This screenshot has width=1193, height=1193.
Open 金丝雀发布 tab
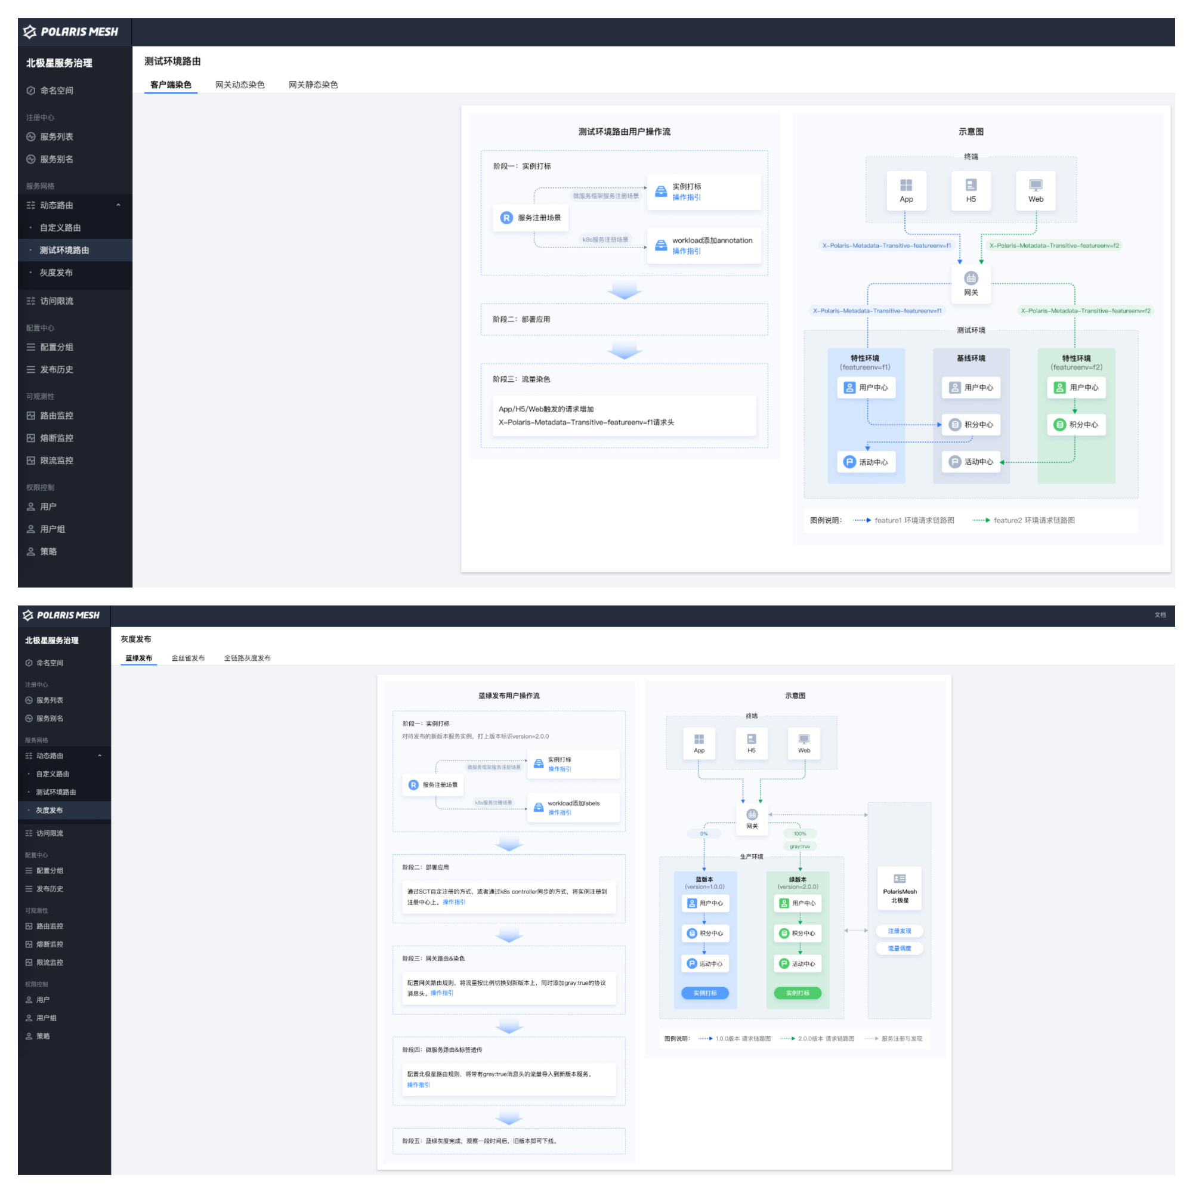(x=188, y=657)
